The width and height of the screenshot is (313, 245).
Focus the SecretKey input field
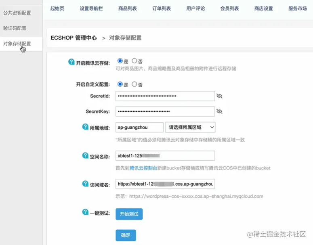[x=165, y=111]
